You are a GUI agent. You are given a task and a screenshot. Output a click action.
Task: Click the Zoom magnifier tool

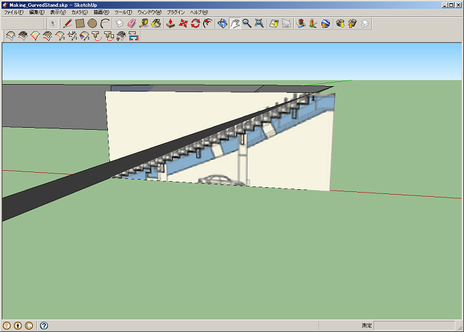pos(246,23)
